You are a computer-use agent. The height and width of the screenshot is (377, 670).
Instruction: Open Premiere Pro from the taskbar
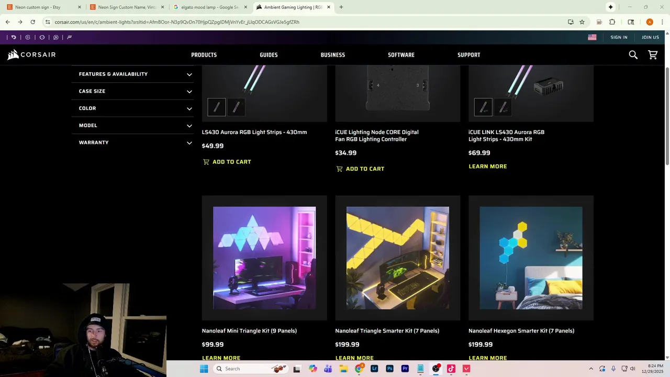(x=405, y=369)
